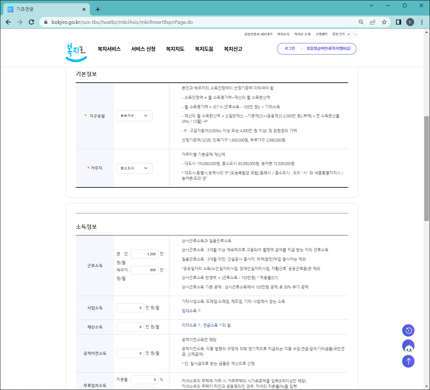This screenshot has height=390, width=430.
Task: Increase text size with the 본문크기 plus control
Action: tap(348, 34)
